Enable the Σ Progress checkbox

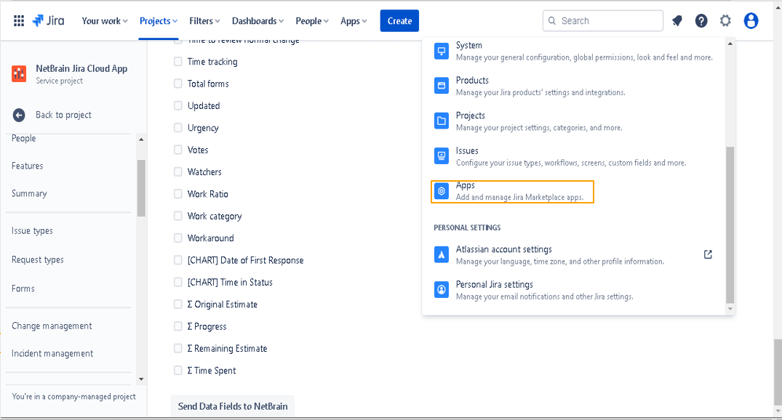177,326
